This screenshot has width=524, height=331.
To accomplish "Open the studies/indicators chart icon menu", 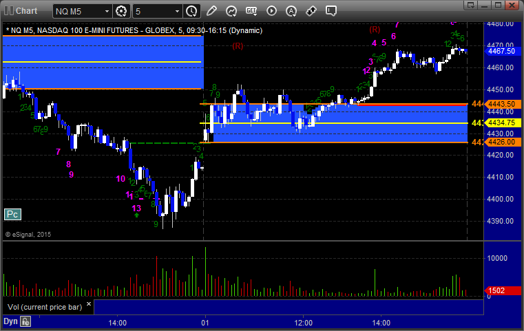I will 231,11.
